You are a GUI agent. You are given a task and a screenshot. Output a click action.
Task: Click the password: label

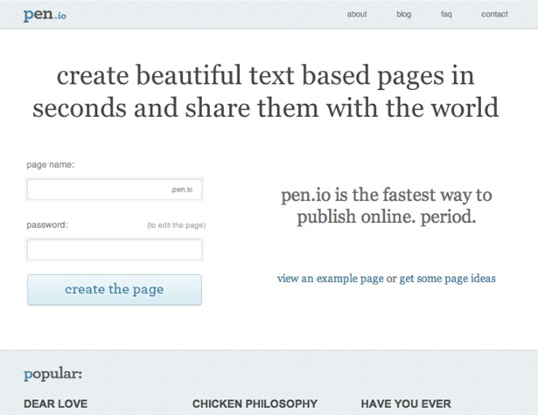(47, 225)
